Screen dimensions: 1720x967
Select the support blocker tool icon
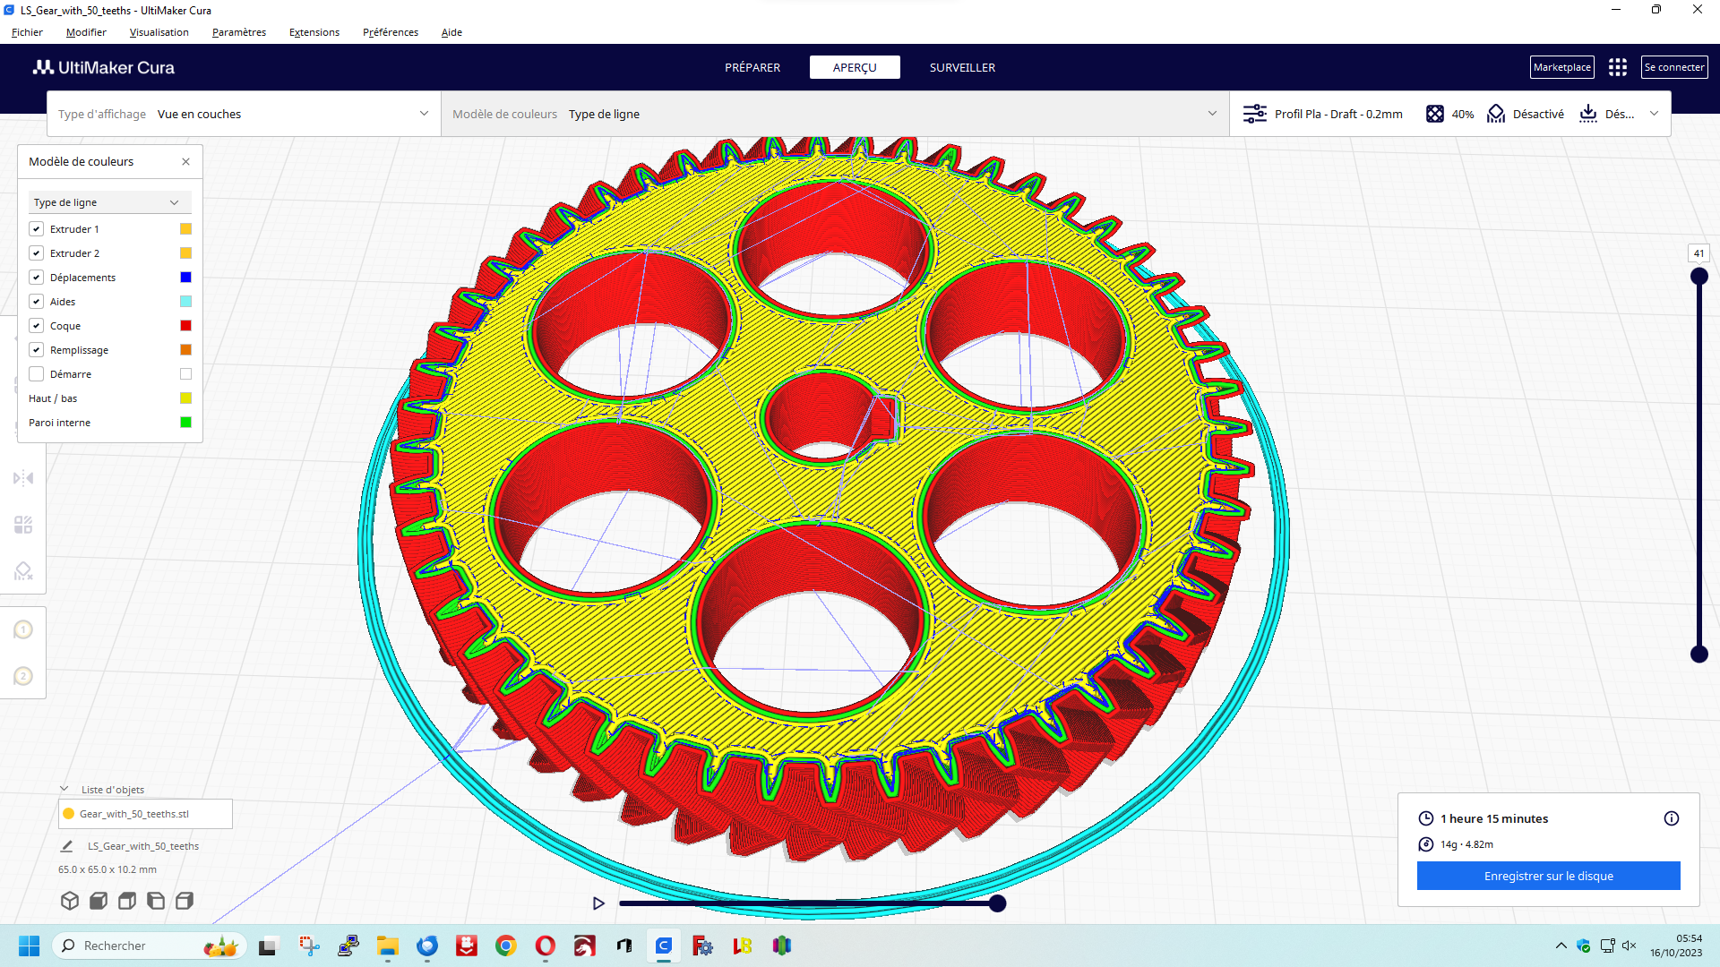23,571
